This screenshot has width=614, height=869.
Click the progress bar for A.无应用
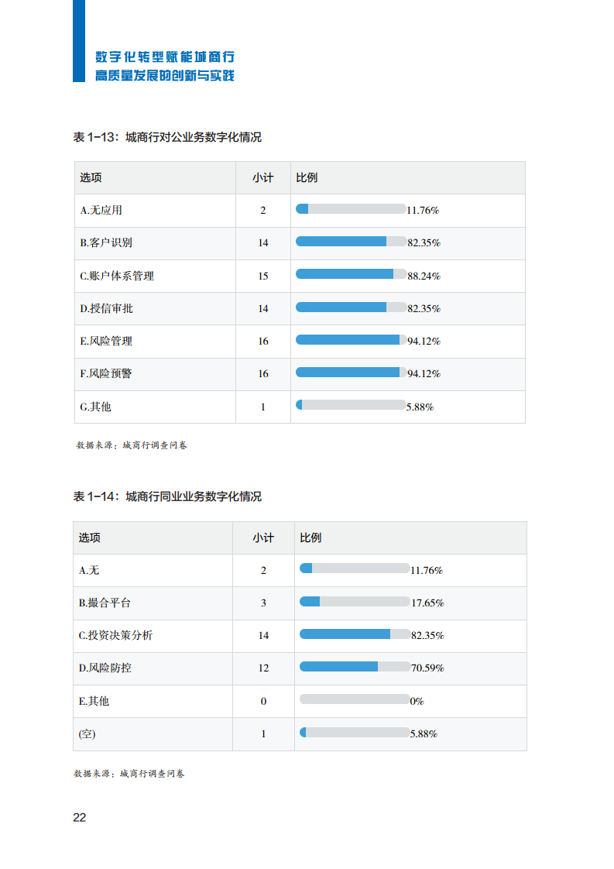351,208
